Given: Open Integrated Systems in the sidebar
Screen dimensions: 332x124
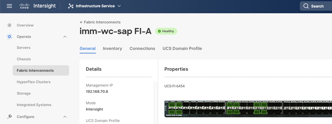Looking at the screenshot, I should click(x=34, y=105).
